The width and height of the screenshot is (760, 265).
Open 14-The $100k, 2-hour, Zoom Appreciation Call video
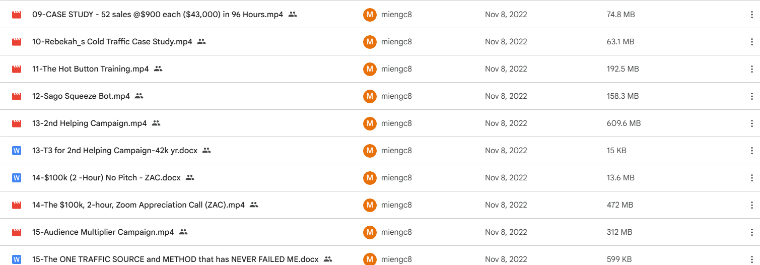139,205
